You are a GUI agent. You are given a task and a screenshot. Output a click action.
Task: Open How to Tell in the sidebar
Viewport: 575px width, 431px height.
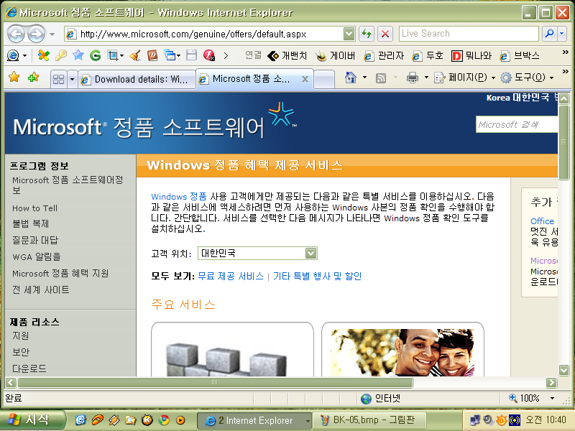click(34, 208)
